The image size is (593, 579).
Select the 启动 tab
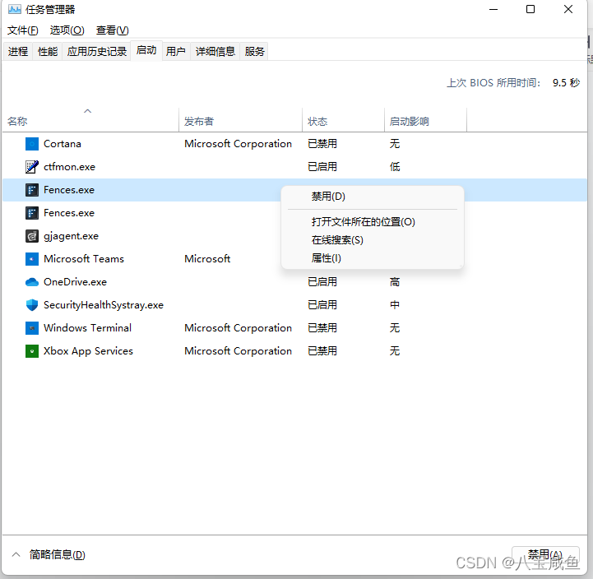(x=146, y=50)
